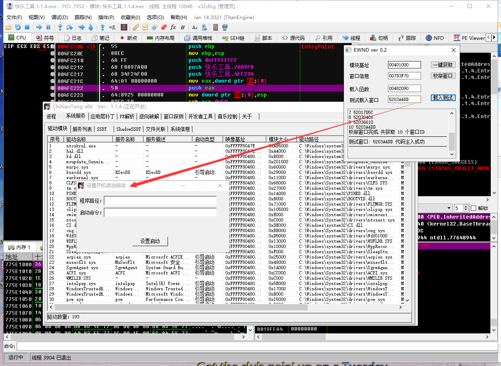Run the program with arrow icon
501x366 pixels.
[x=39, y=27]
